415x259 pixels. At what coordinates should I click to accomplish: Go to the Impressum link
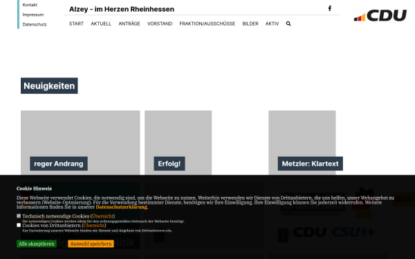[33, 15]
